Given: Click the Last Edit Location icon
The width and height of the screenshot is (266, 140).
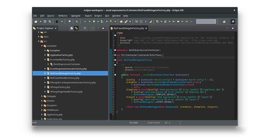Looking at the screenshot, I should click(x=174, y=22).
